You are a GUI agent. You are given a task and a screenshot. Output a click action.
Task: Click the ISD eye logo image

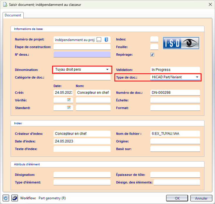181,43
